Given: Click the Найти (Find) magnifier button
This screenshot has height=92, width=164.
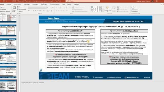Looking at the screenshot, I should (x=134, y=7).
